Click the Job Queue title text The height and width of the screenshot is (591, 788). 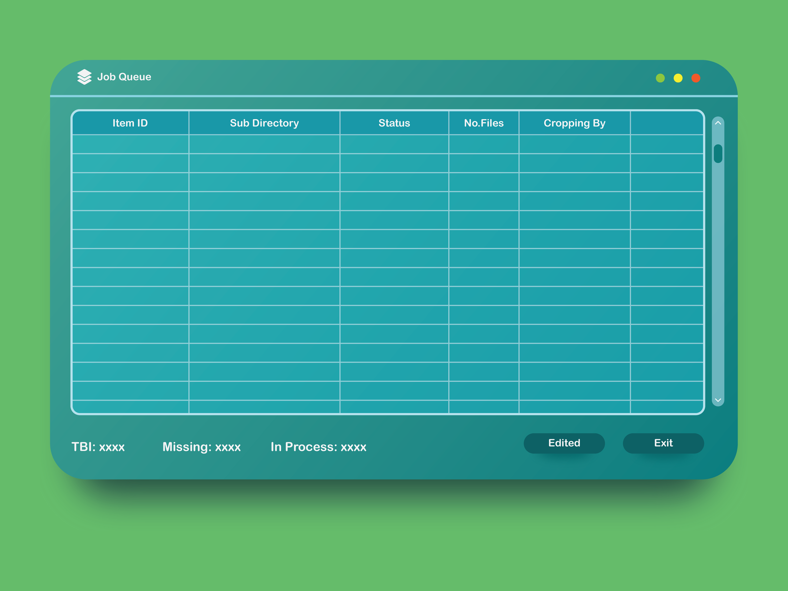point(124,77)
